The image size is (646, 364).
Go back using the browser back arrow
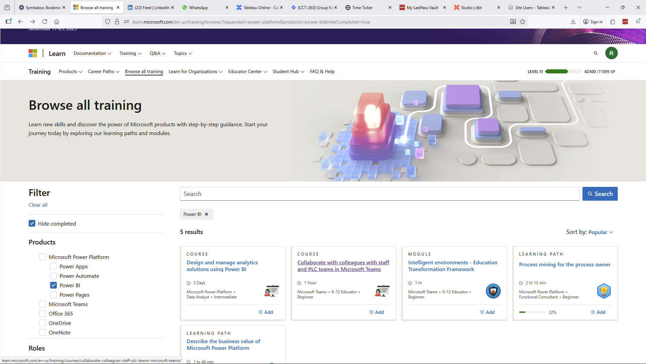coord(21,22)
